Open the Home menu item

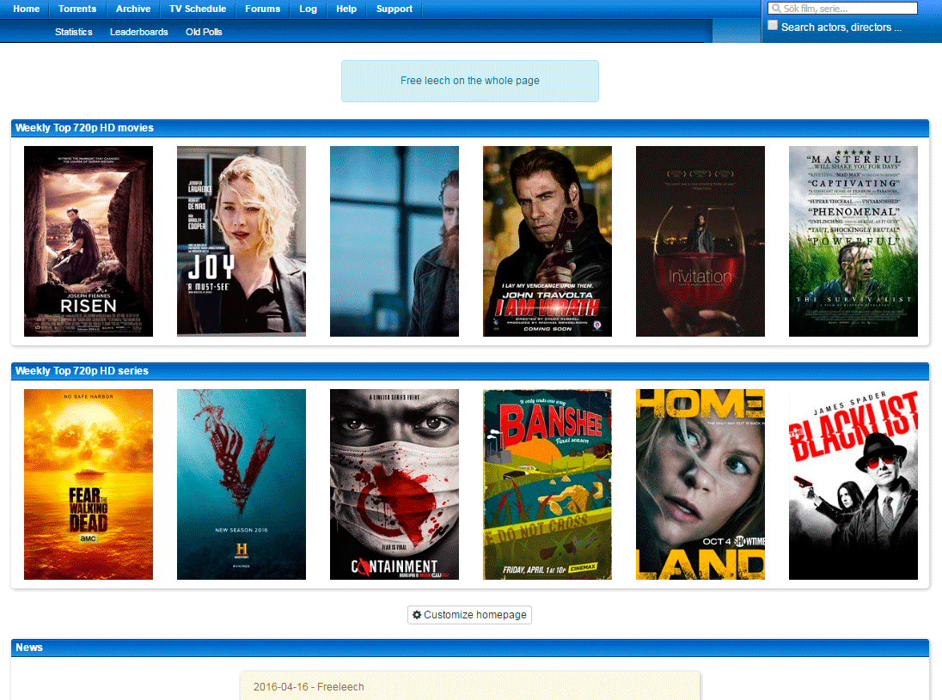[27, 9]
